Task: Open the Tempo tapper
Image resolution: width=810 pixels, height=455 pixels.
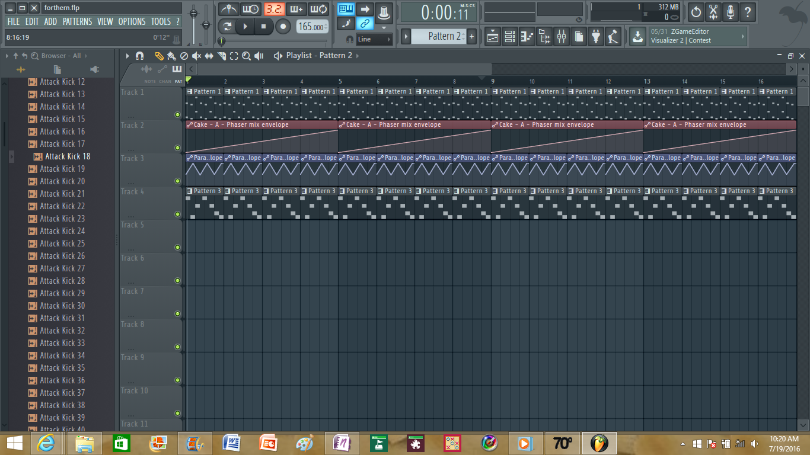Action: [x=613, y=37]
